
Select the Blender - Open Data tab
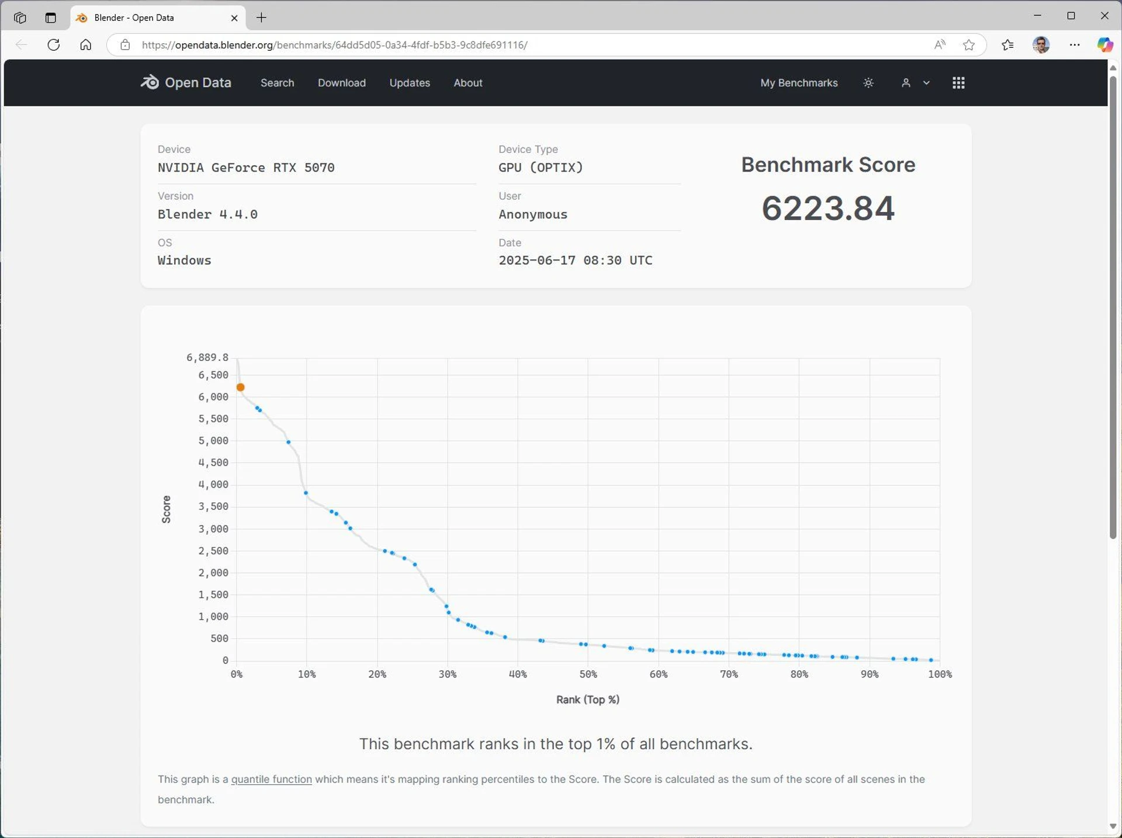[x=158, y=18]
